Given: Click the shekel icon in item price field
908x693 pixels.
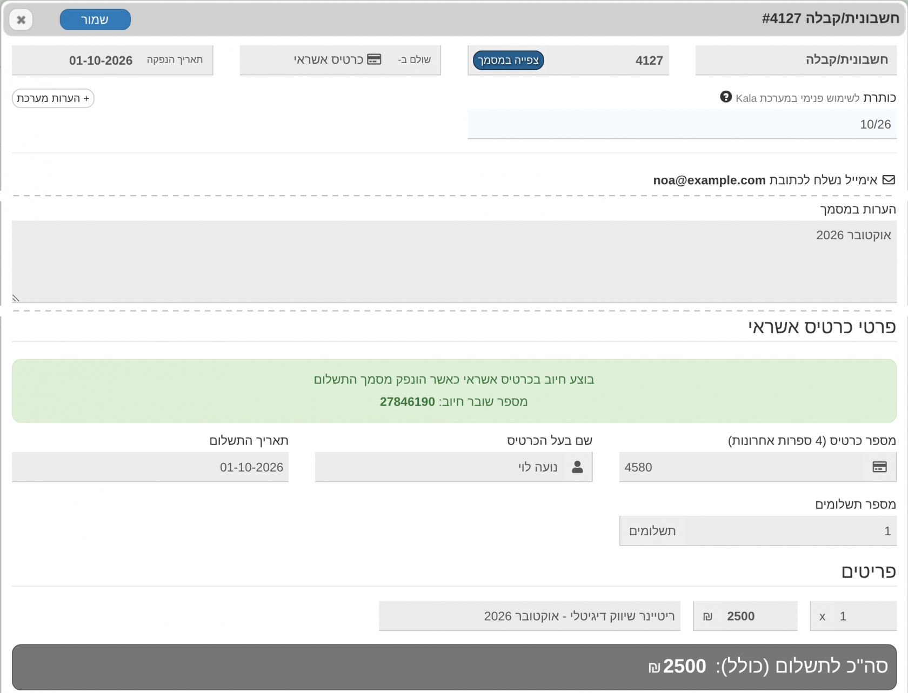Looking at the screenshot, I should [x=707, y=616].
